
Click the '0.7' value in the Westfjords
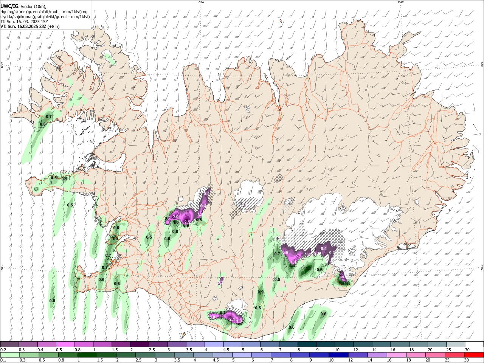point(48,116)
